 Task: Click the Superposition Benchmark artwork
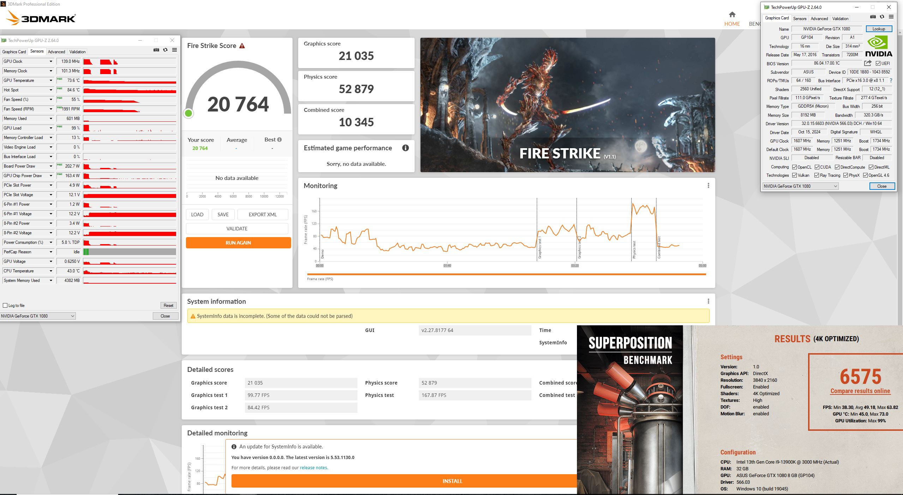[x=630, y=410]
